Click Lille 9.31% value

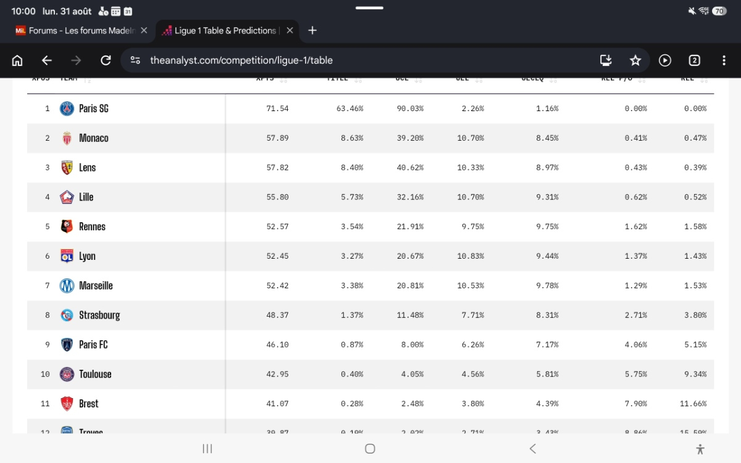(547, 198)
